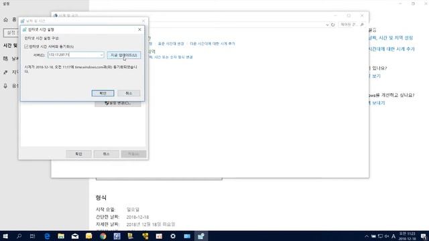Open the taskbar clock showing 11:23

(408, 236)
